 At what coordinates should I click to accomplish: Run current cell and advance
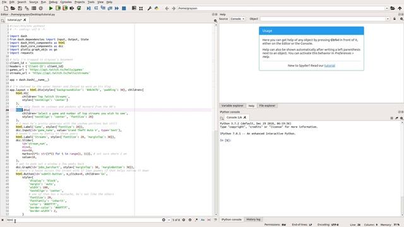coord(65,8)
